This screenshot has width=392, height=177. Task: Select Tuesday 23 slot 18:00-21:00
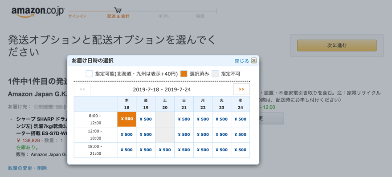pos(221,150)
